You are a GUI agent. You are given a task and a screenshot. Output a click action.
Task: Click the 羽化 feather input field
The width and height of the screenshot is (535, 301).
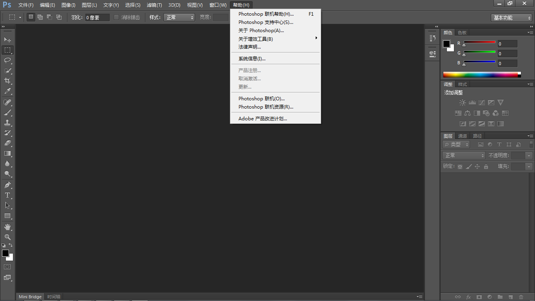click(97, 18)
